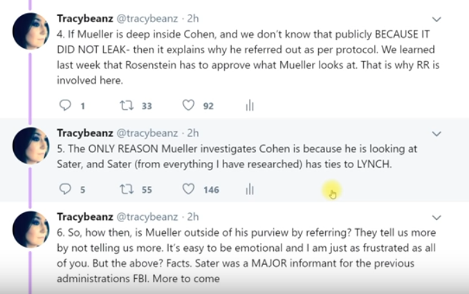Reply to the tweet about Sater and LYNCH

(66, 189)
